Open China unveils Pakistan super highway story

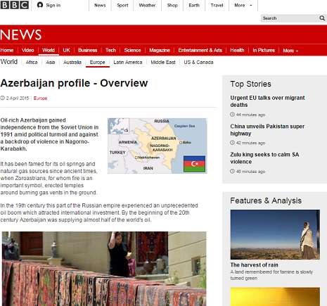[267, 130]
